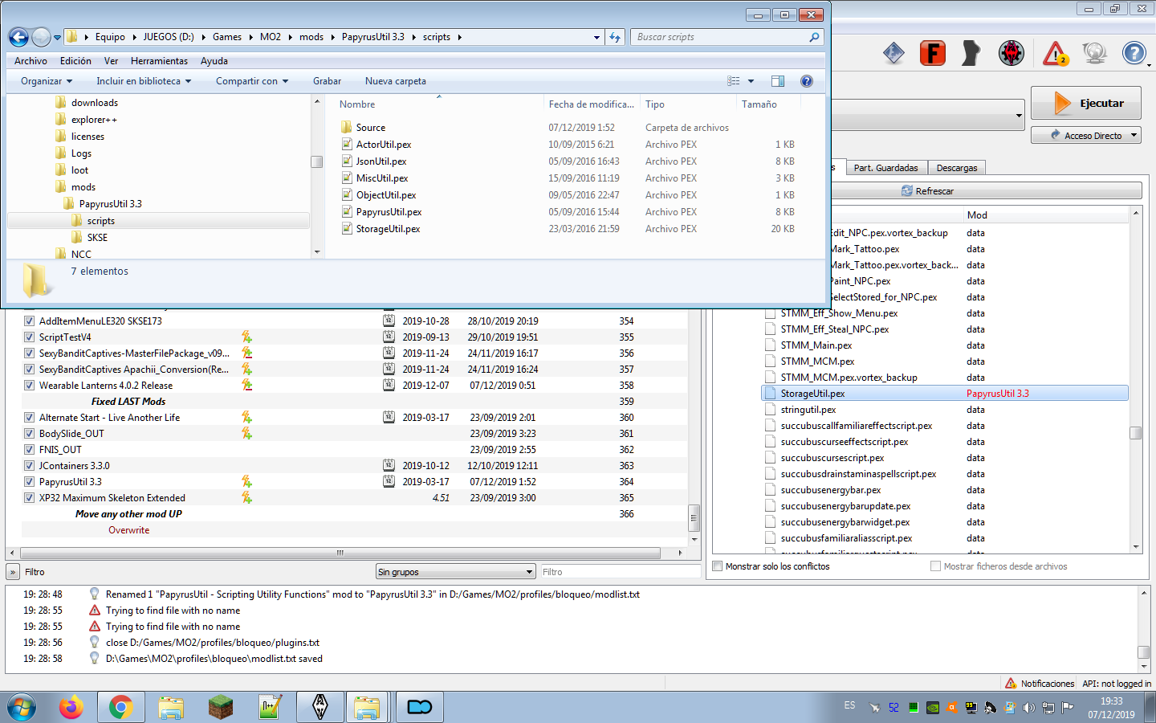Open the Minecraft block icon on the taskbar

click(220, 707)
